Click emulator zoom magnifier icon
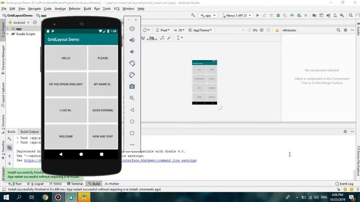360x202 pixels. [x=132, y=98]
